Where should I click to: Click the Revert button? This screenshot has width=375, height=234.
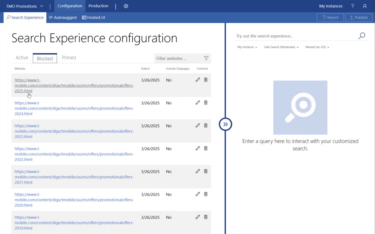pos(330,17)
